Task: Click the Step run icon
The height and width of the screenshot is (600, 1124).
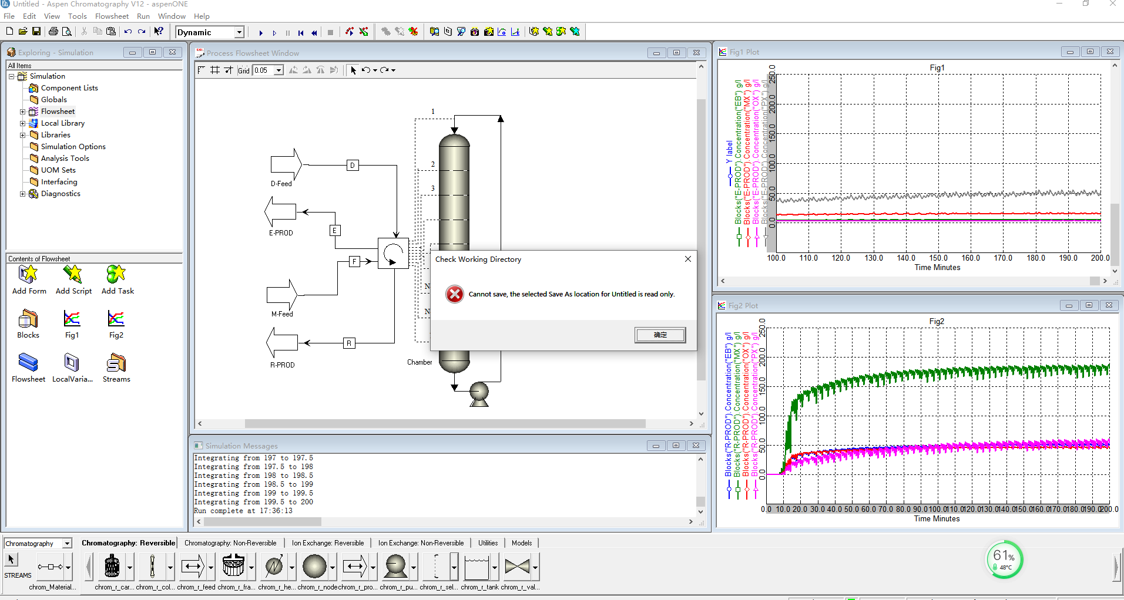Action: point(274,33)
